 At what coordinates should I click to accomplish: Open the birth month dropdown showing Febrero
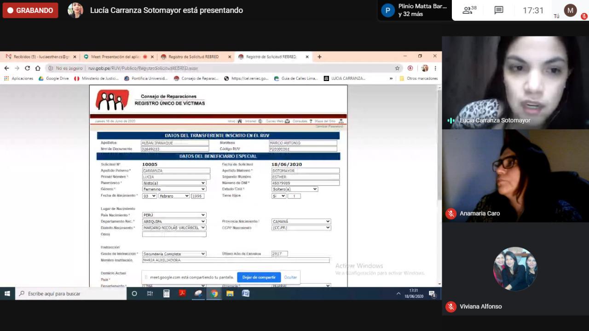[174, 196]
